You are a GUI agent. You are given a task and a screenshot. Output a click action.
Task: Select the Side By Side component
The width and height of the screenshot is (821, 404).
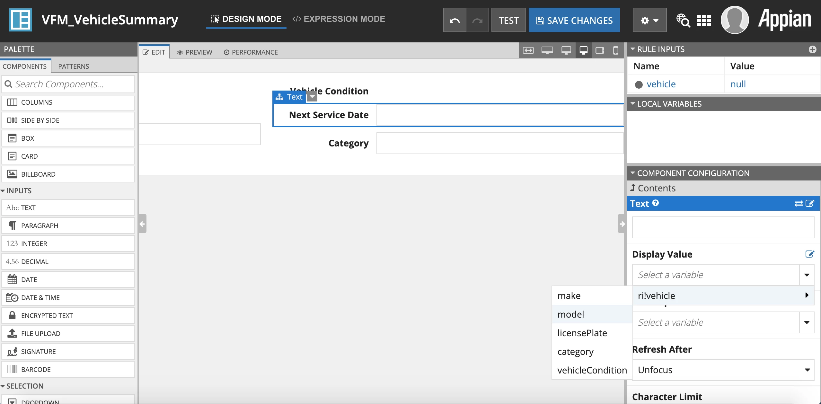(x=68, y=120)
